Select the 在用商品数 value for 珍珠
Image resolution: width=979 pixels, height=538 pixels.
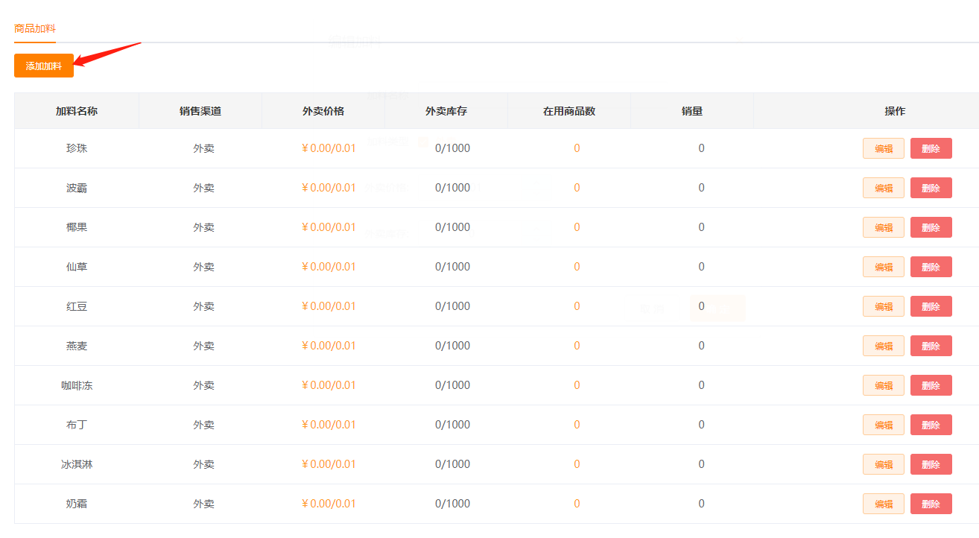[576, 148]
